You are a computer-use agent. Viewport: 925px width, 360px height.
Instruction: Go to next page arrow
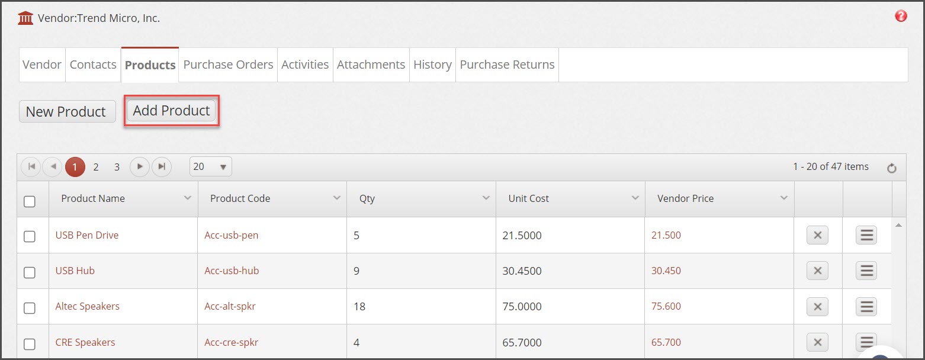(x=140, y=167)
